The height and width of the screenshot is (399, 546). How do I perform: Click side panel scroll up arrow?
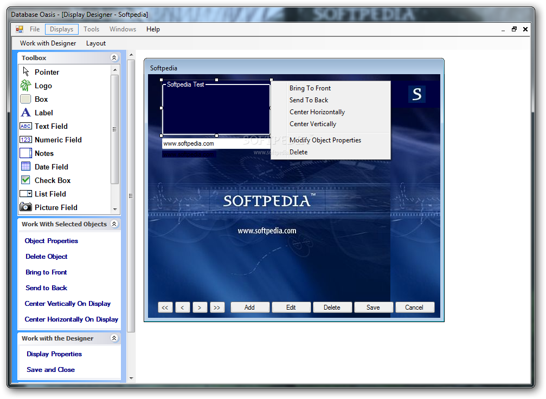tap(131, 55)
